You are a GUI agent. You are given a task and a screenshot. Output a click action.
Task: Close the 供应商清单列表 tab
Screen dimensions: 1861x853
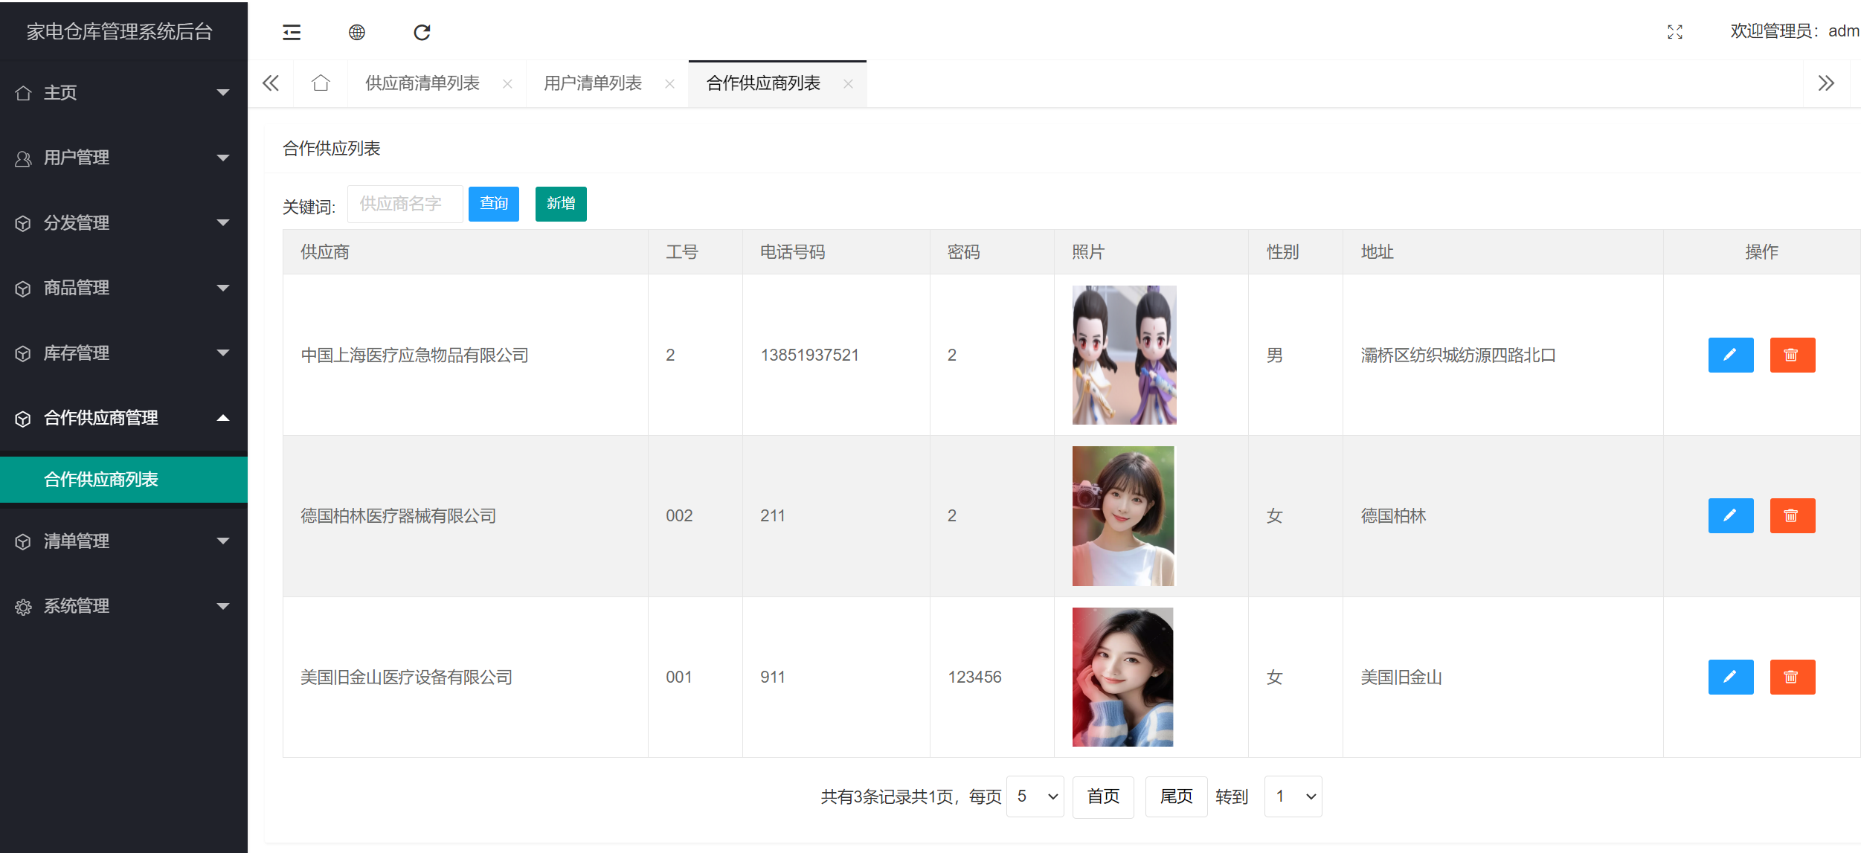click(x=507, y=84)
